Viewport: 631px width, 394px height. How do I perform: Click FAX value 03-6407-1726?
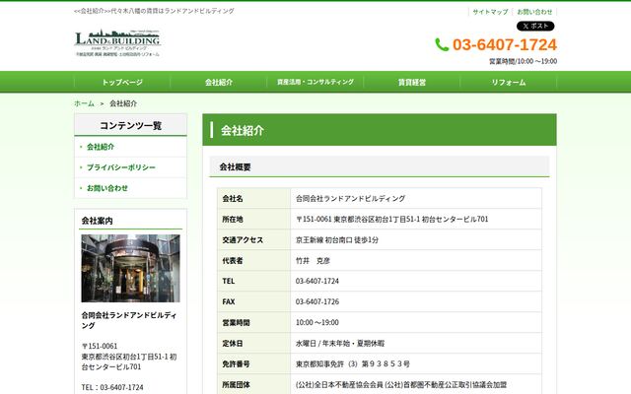point(317,301)
